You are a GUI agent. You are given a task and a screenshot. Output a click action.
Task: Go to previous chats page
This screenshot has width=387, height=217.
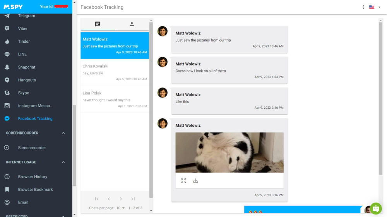pos(109,199)
